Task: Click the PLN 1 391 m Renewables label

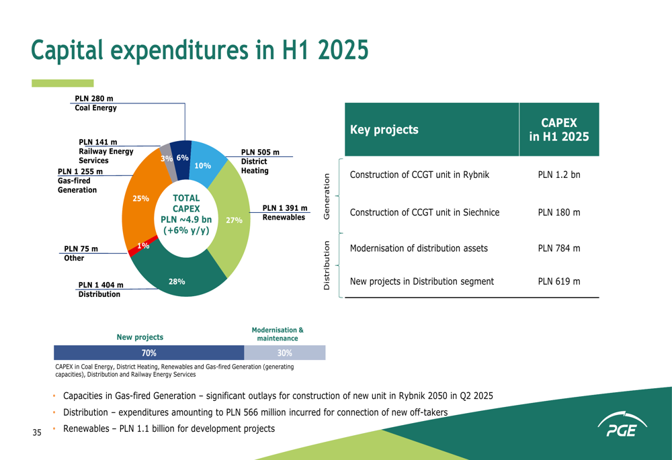Action: [x=284, y=213]
